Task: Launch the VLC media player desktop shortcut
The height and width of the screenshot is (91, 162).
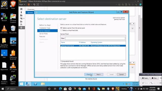Action: click(13, 67)
